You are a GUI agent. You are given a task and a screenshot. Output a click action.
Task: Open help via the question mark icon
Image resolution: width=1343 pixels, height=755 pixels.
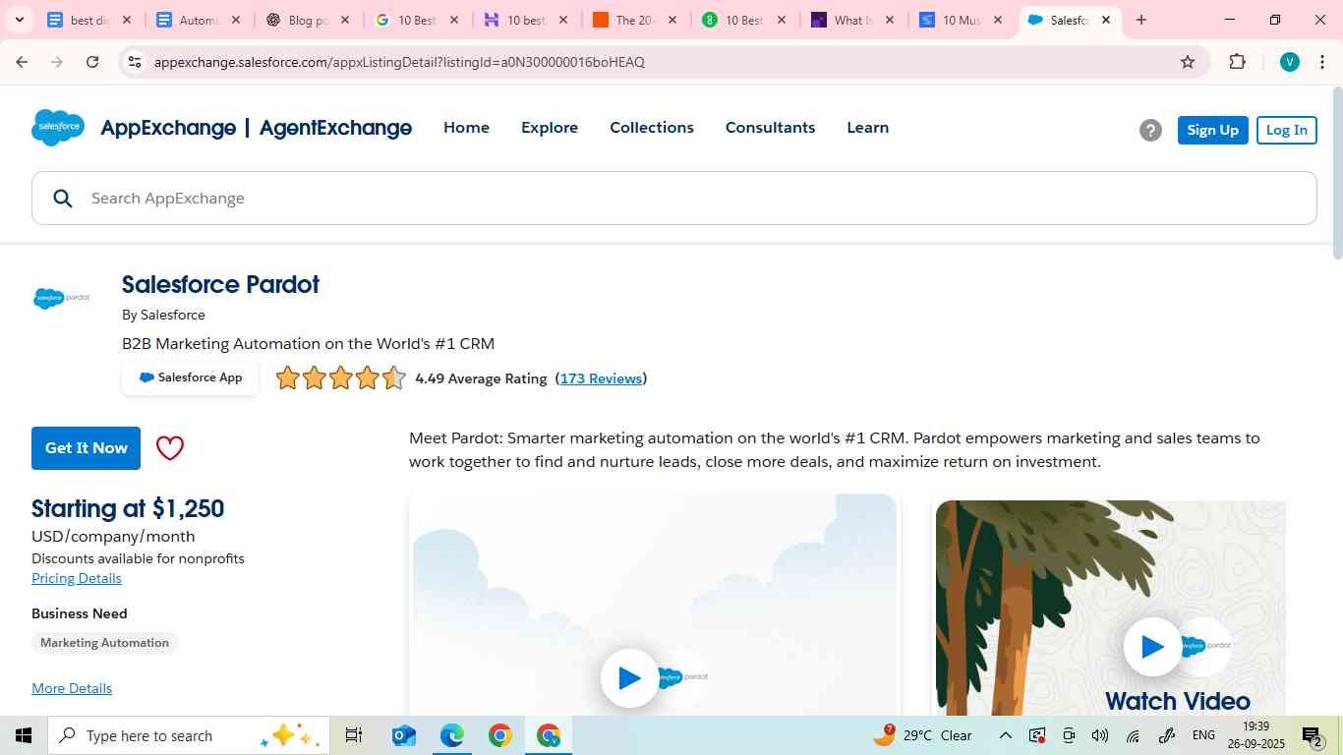click(1149, 129)
